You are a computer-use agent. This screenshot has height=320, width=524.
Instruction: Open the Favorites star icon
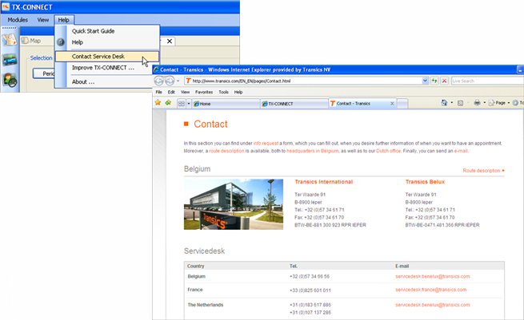pos(158,104)
